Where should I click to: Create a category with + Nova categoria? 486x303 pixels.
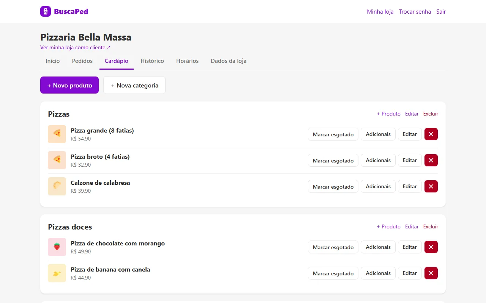[x=134, y=85]
